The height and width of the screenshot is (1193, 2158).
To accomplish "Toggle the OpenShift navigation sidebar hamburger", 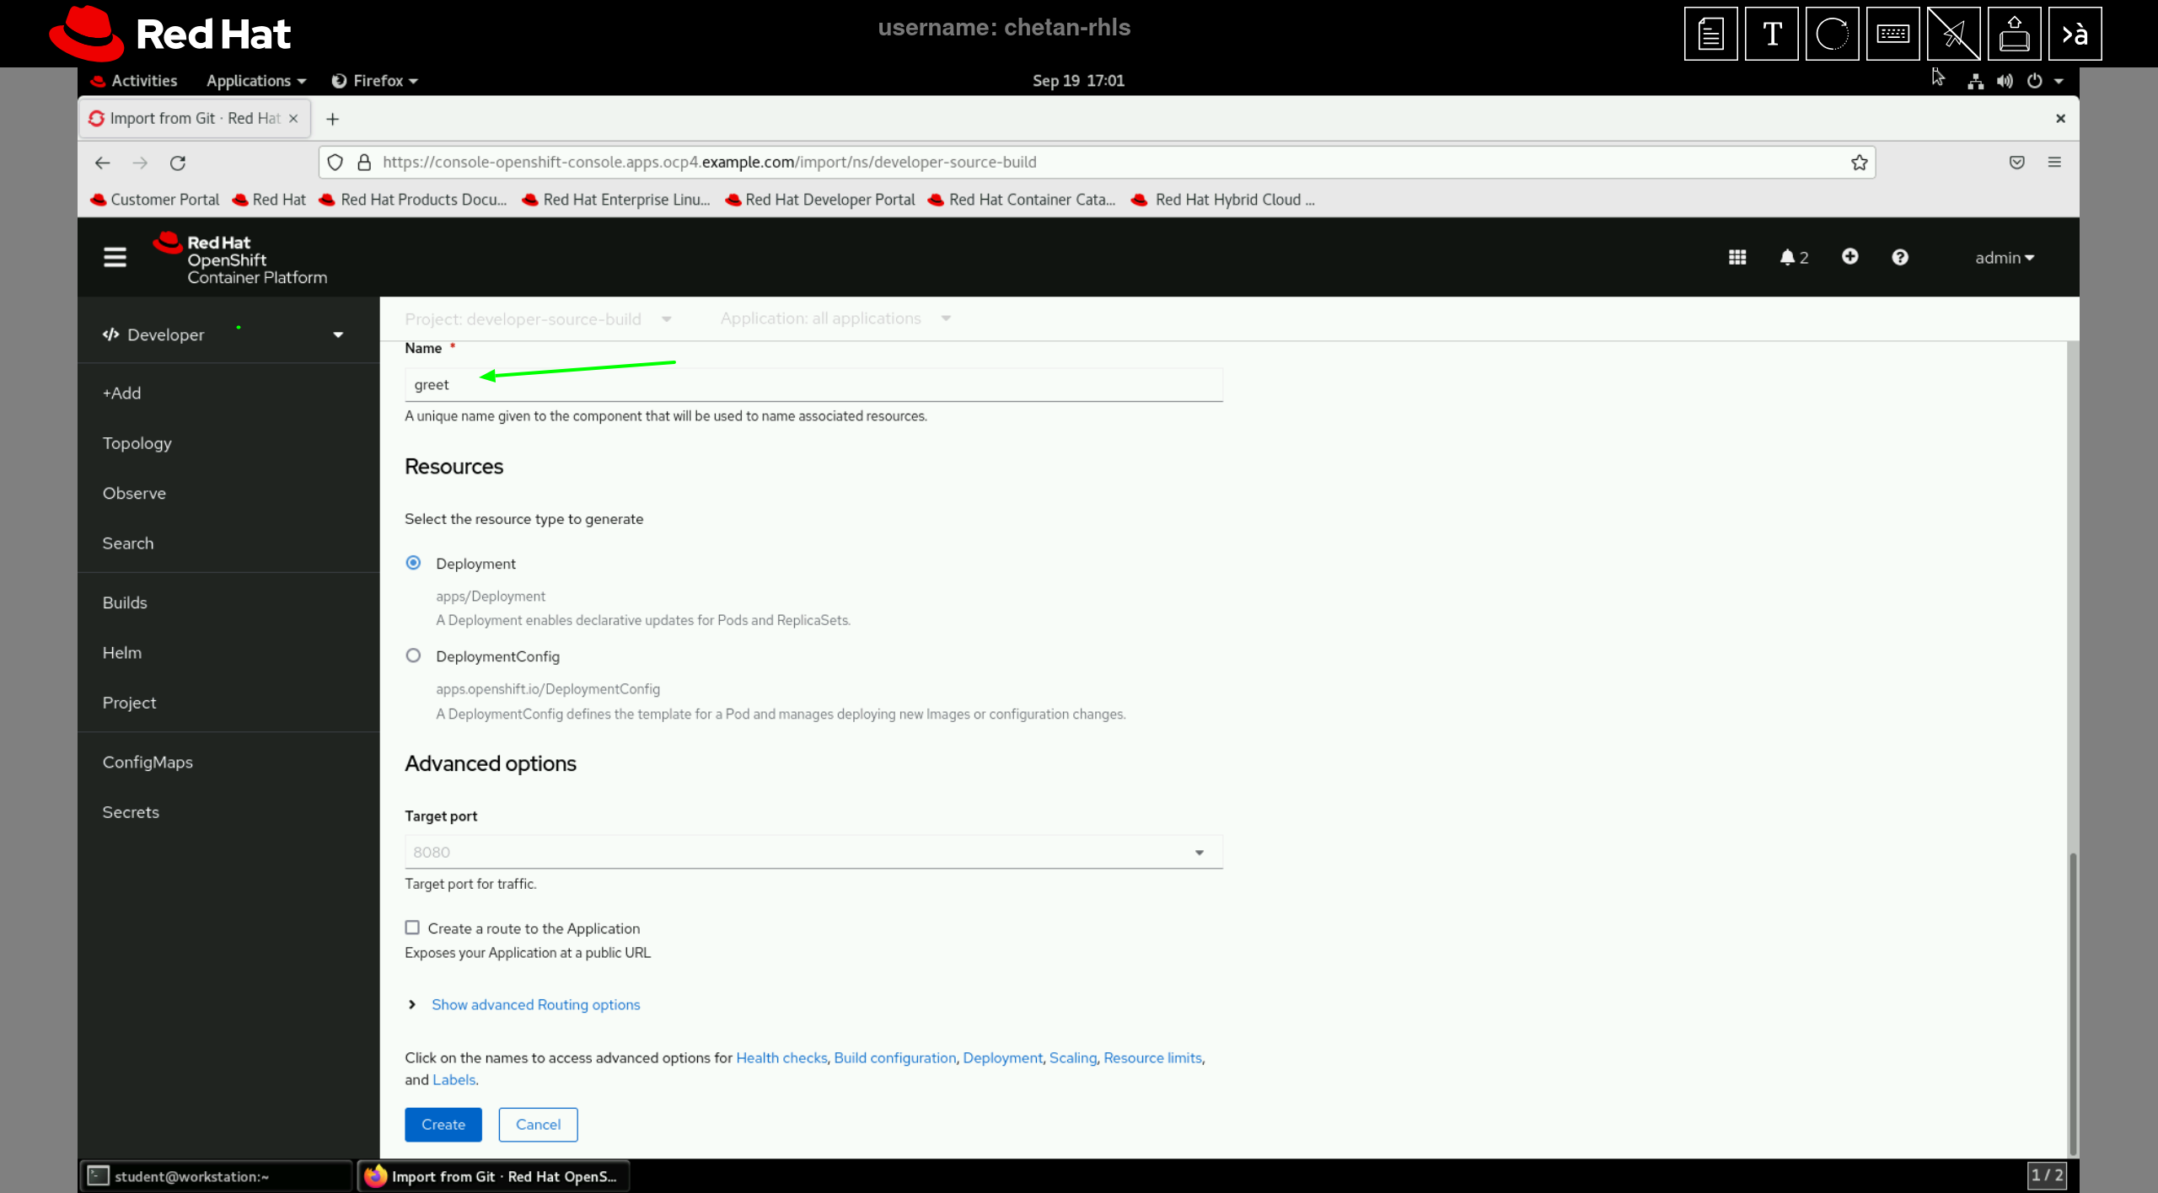I will point(115,257).
